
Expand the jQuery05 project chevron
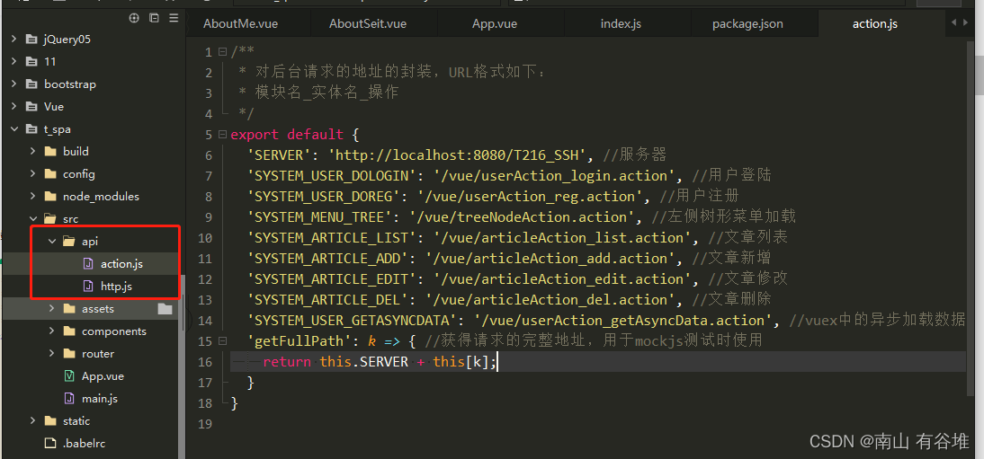pyautogui.click(x=13, y=40)
